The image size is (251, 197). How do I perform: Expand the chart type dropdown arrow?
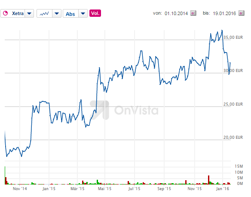click(57, 13)
